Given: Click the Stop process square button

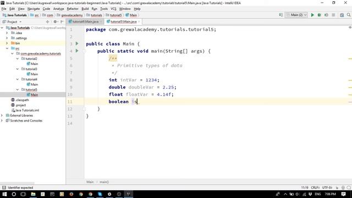Looking at the screenshot, I should pos(333,15).
